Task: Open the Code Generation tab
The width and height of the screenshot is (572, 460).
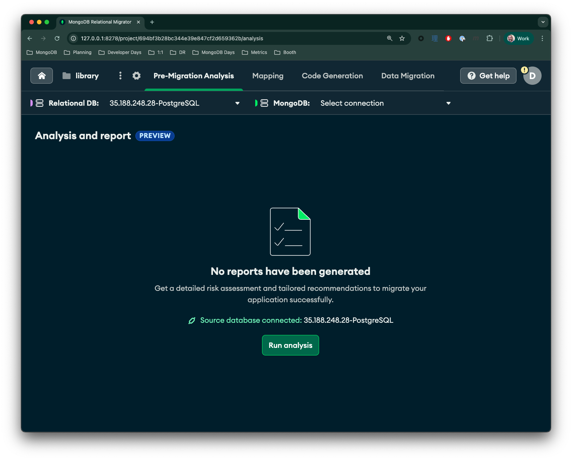Action: coord(332,76)
